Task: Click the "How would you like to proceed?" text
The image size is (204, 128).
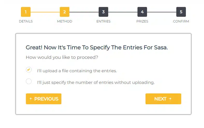Action: pyautogui.click(x=62, y=57)
